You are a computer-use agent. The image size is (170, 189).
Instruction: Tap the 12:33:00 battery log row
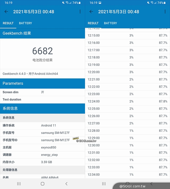(127, 167)
